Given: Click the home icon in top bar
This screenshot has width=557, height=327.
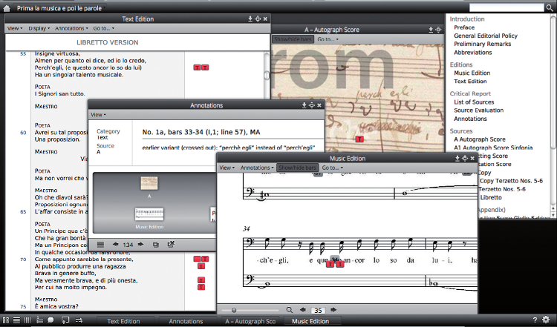Looking at the screenshot, I should 7,7.
